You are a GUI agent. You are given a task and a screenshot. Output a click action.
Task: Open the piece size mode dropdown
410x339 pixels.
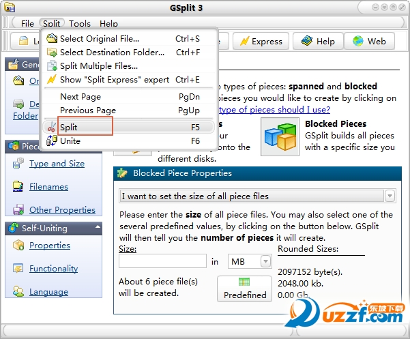point(390,196)
